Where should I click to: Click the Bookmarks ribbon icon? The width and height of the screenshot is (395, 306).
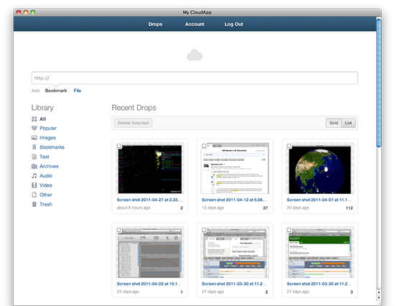(x=34, y=147)
